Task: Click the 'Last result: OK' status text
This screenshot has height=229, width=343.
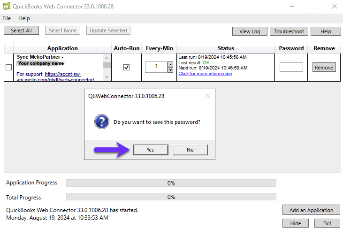Action: (x=194, y=62)
